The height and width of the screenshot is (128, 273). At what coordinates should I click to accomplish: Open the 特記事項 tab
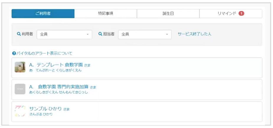105,14
